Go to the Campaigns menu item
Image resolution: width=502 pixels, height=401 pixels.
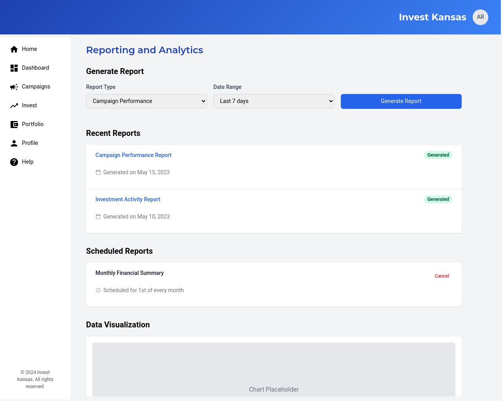36,87
